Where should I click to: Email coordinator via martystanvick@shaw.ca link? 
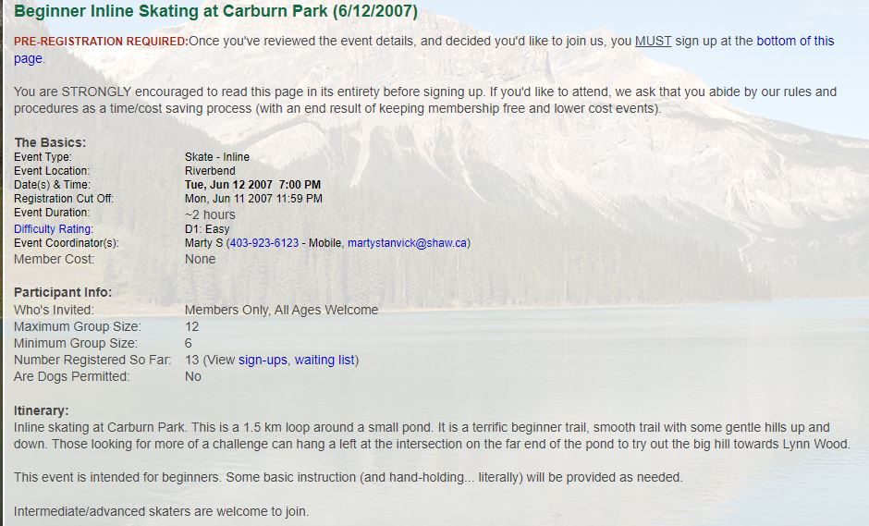pos(408,243)
